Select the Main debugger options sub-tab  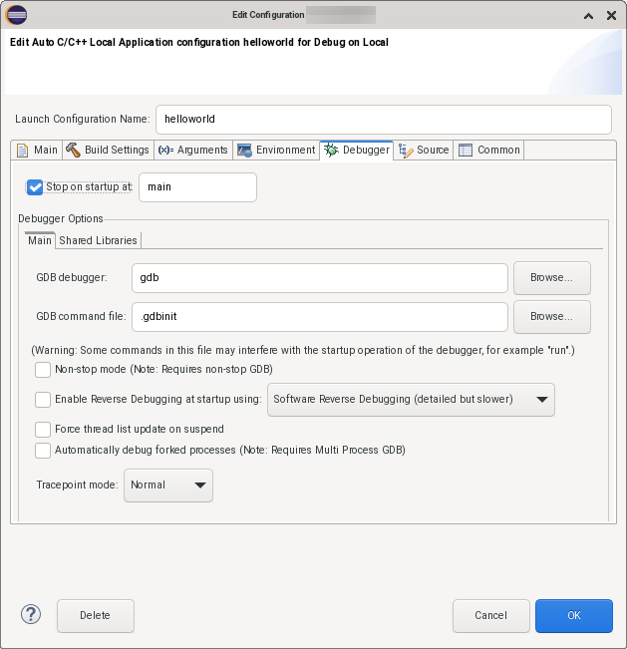40,240
